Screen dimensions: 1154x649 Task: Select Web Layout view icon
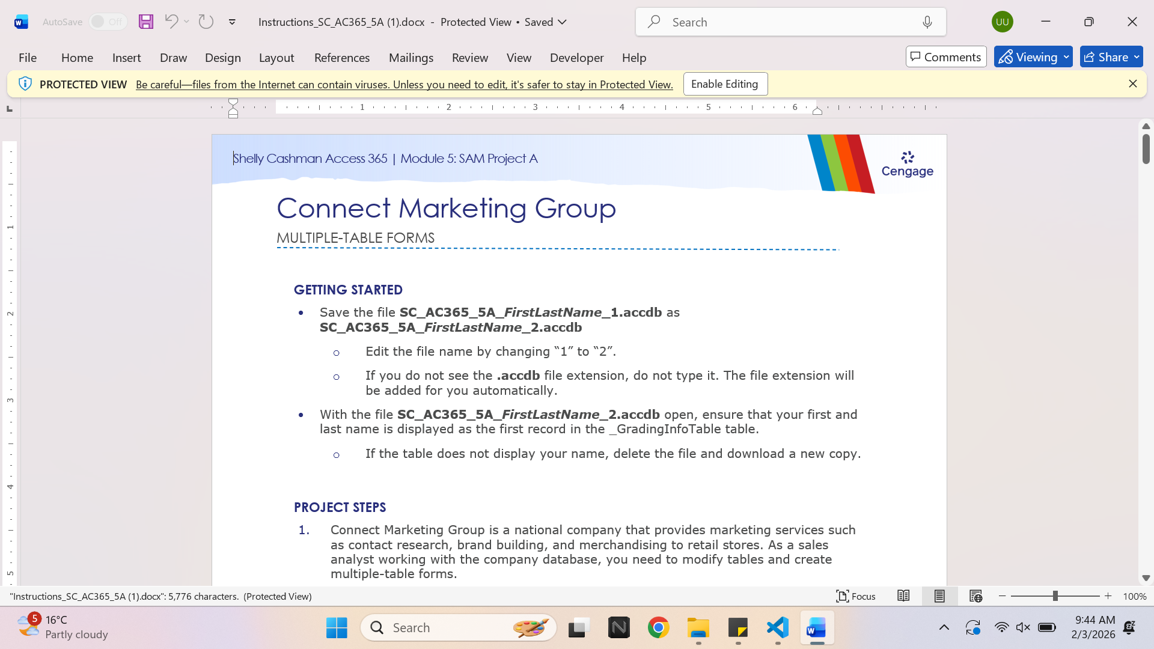click(975, 596)
